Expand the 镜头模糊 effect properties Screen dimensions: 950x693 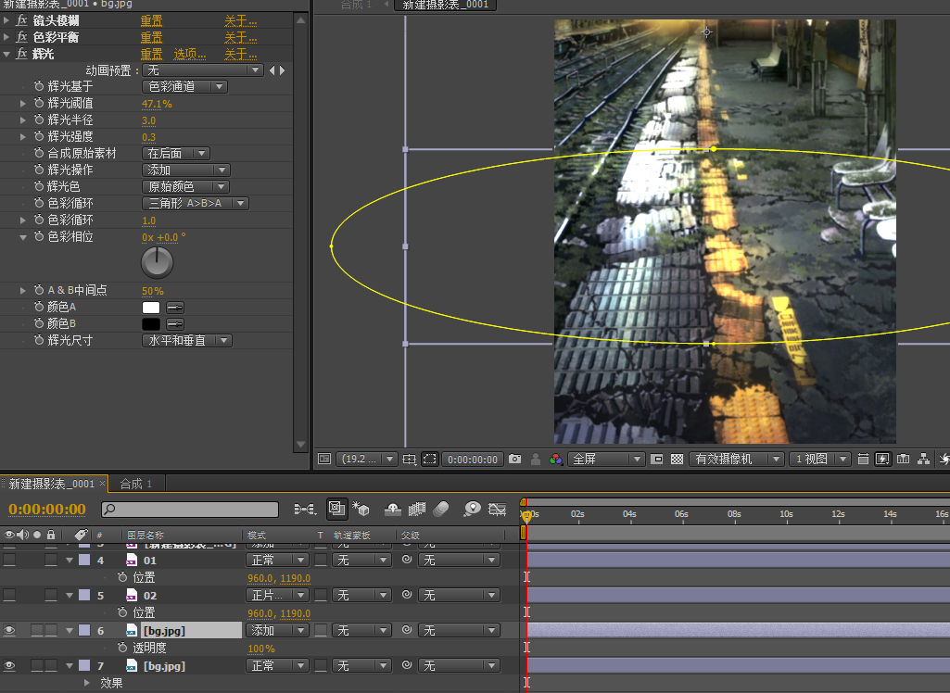point(7,20)
